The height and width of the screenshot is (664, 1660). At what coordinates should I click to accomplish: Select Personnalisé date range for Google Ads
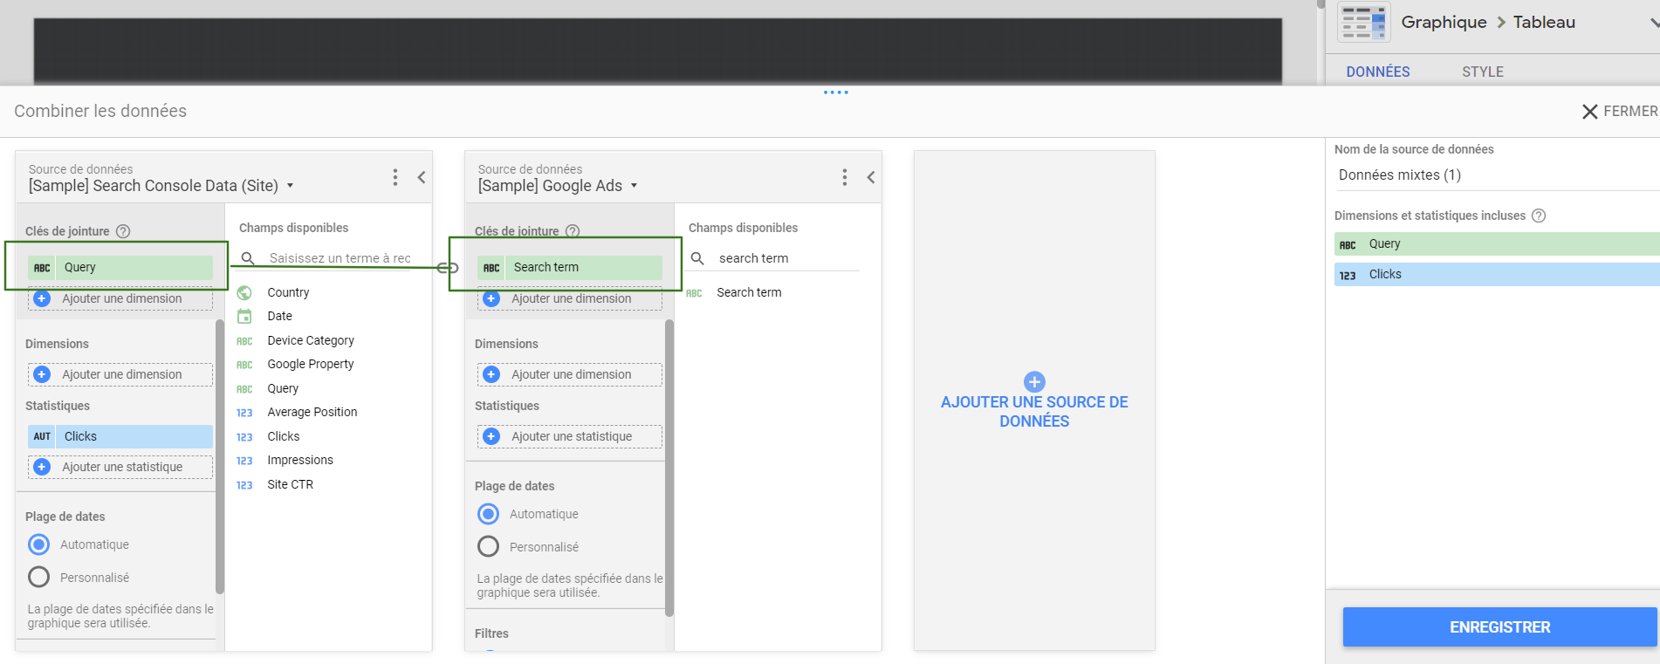(489, 546)
